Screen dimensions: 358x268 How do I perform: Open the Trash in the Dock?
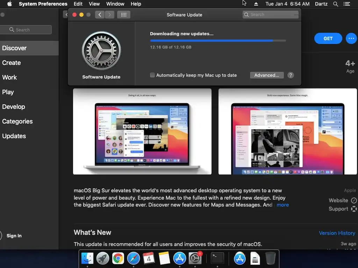point(271,259)
